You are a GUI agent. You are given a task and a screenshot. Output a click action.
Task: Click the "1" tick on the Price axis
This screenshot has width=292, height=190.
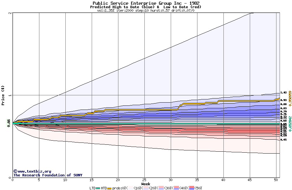[x=10, y=95]
